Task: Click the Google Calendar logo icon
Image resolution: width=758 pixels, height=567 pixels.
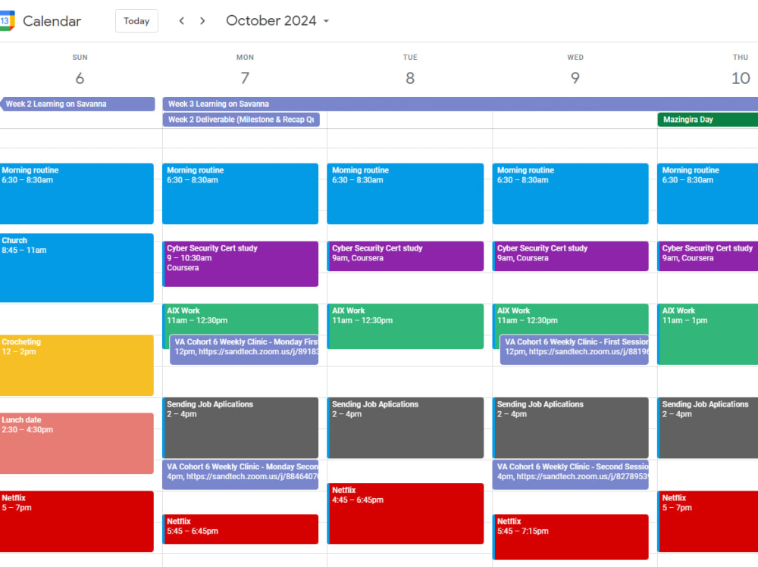Action: point(7,20)
